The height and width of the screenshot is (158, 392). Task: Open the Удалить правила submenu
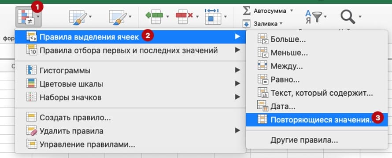click(130, 131)
